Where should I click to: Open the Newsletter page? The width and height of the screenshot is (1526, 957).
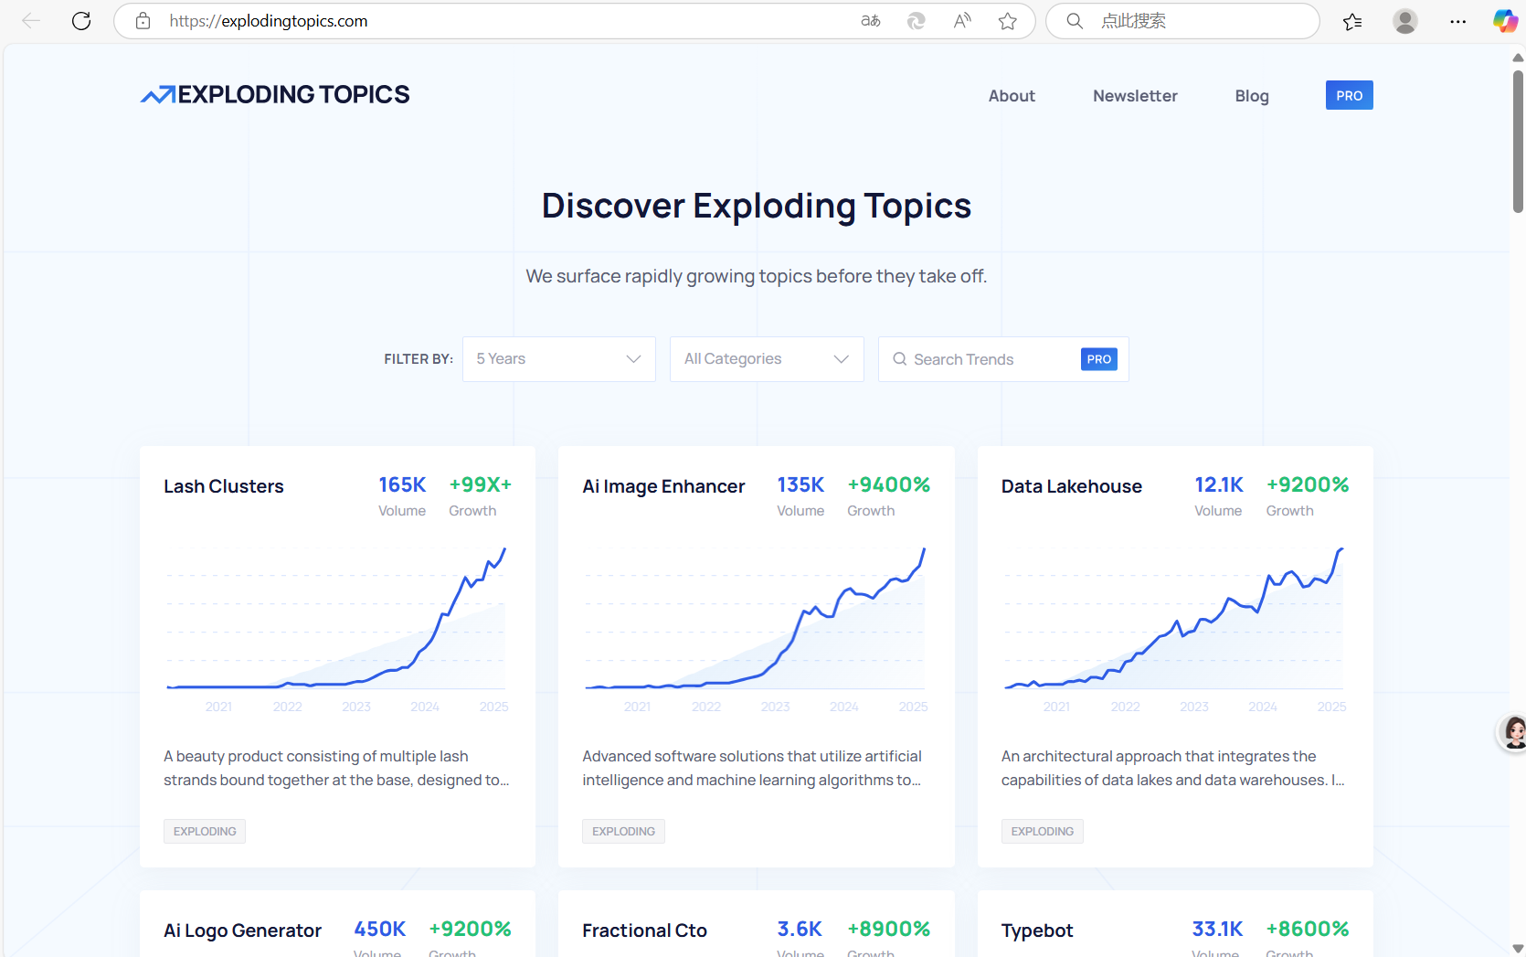pyautogui.click(x=1135, y=96)
